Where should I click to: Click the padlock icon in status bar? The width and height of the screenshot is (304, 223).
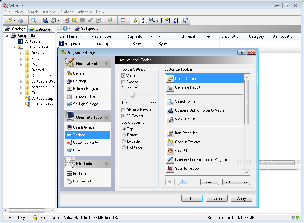point(35,218)
